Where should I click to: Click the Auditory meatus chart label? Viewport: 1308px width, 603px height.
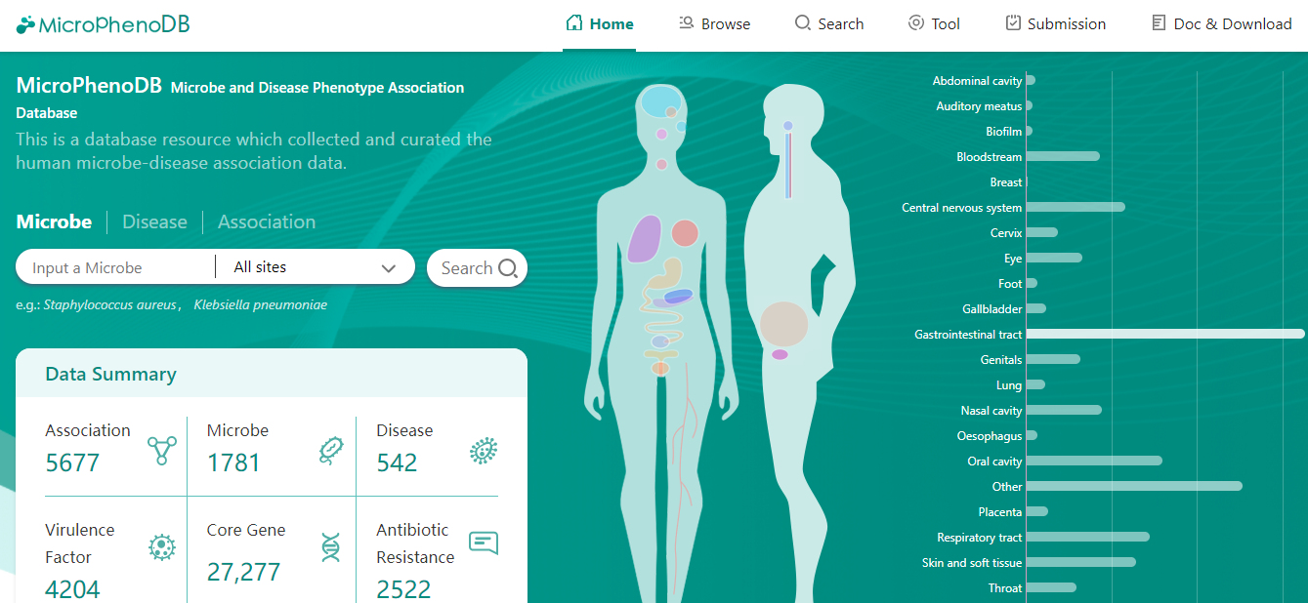coord(979,106)
